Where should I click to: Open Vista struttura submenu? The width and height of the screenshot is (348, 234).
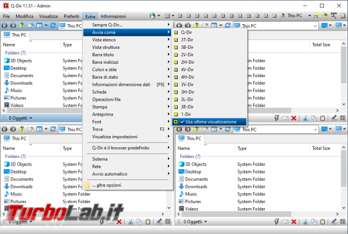pos(127,47)
